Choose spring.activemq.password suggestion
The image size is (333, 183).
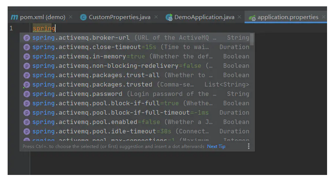point(135,94)
